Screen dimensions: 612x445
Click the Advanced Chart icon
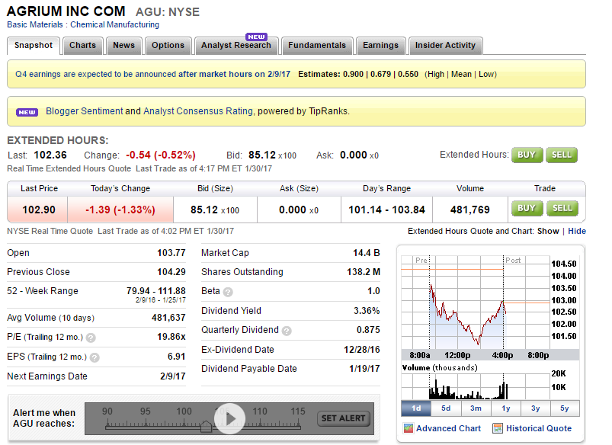409,428
